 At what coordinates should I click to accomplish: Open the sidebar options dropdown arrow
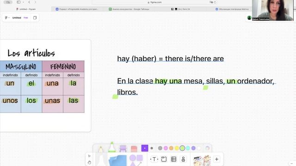[23, 2]
